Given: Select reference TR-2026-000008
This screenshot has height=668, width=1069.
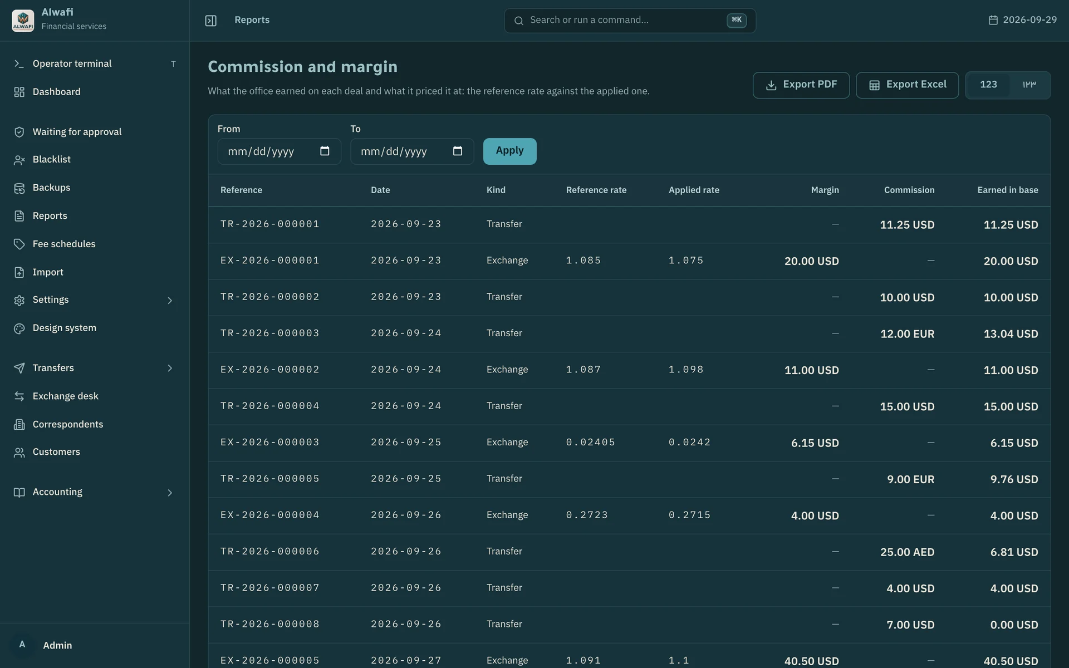Looking at the screenshot, I should [x=270, y=624].
